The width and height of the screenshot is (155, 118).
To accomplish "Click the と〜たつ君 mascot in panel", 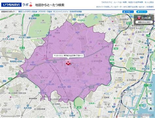I will [x=139, y=18].
